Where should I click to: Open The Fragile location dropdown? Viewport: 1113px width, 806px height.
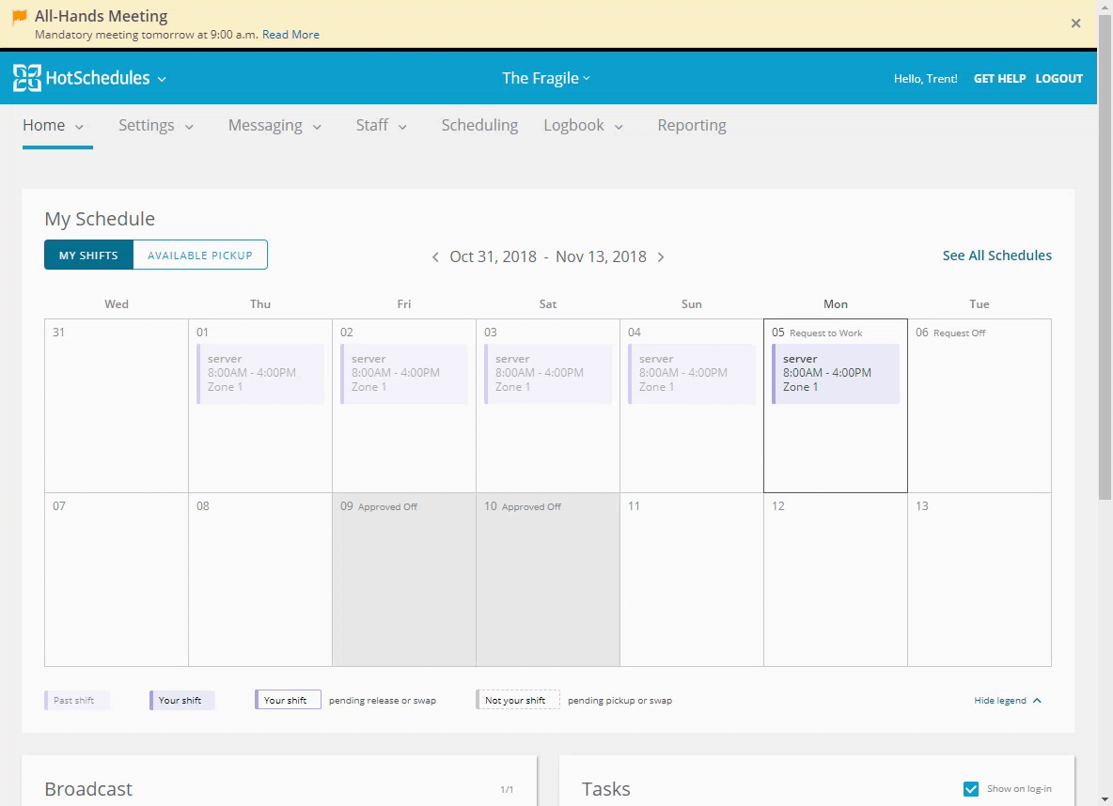546,79
